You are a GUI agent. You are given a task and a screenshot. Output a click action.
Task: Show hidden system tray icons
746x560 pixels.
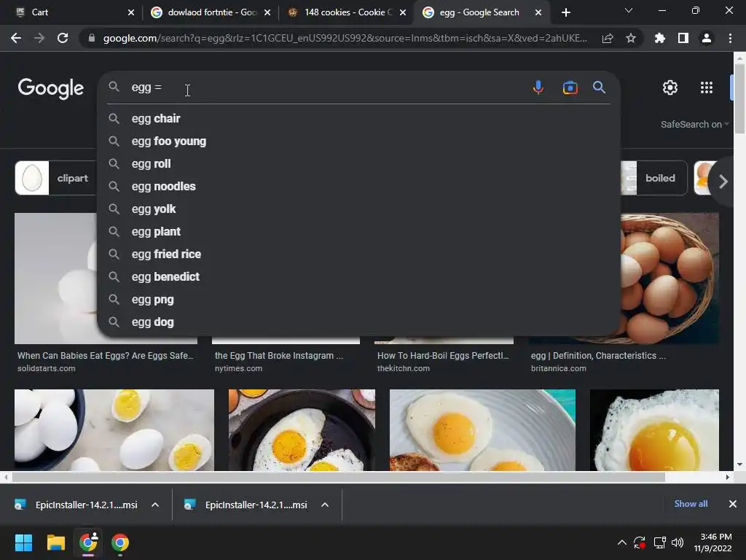(621, 542)
